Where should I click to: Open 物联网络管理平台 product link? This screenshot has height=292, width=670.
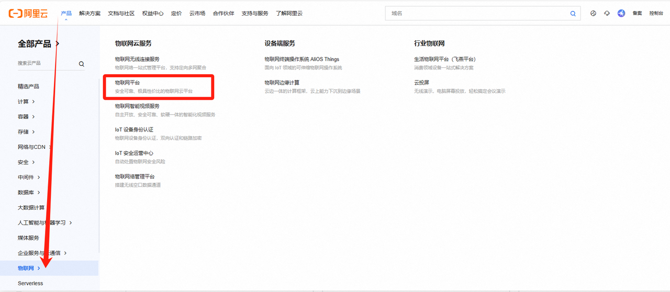click(135, 177)
